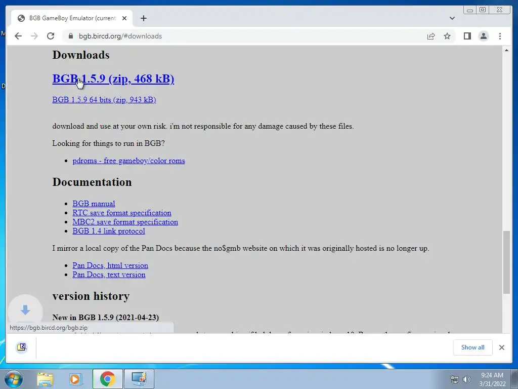518x389 pixels.
Task: Open the Chrome profile menu
Action: 483,36
